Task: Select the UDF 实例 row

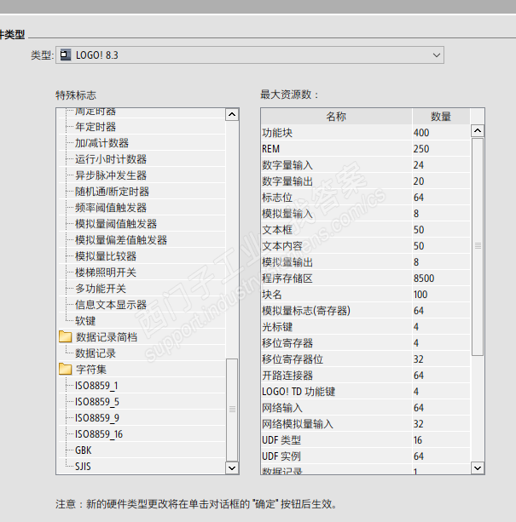Action: pos(365,456)
